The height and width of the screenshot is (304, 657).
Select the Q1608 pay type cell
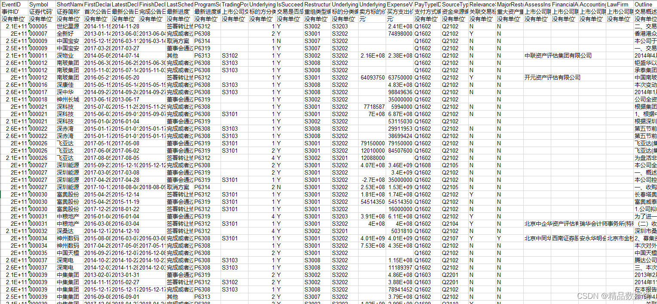point(427,165)
